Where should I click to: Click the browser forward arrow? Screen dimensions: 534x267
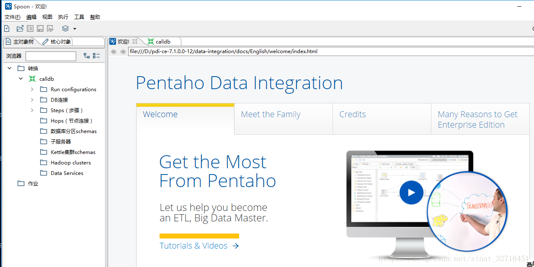pos(123,51)
